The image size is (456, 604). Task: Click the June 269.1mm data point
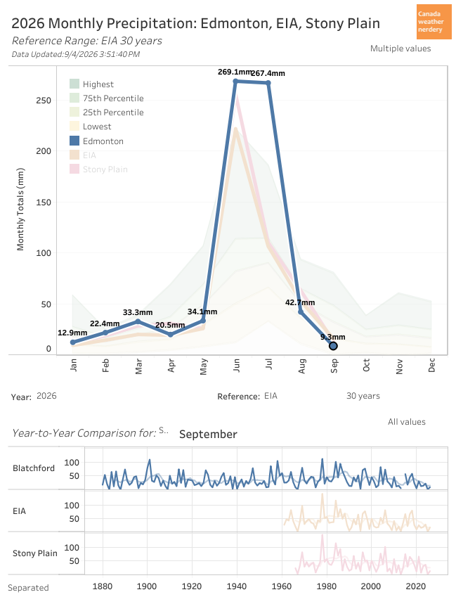pos(235,82)
